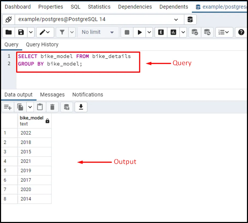Switch to the Query History tab
The height and width of the screenshot is (223, 248).
[x=42, y=45]
